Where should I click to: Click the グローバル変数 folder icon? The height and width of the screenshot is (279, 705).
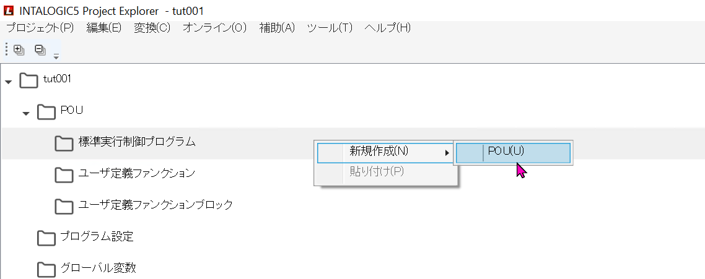pyautogui.click(x=46, y=268)
